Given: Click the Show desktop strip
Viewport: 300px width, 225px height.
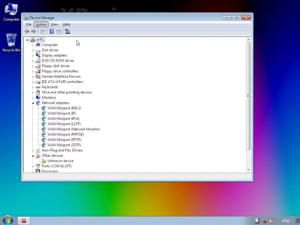Looking at the screenshot, I should coord(298,221).
